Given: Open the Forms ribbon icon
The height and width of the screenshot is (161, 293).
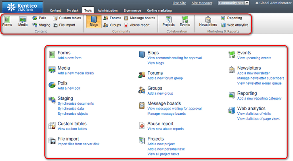Looking at the screenshot, I should coord(7,21).
